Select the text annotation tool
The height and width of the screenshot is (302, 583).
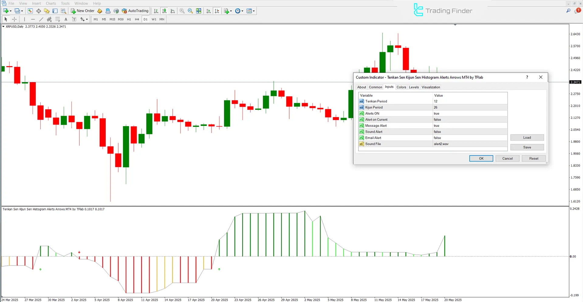66,19
